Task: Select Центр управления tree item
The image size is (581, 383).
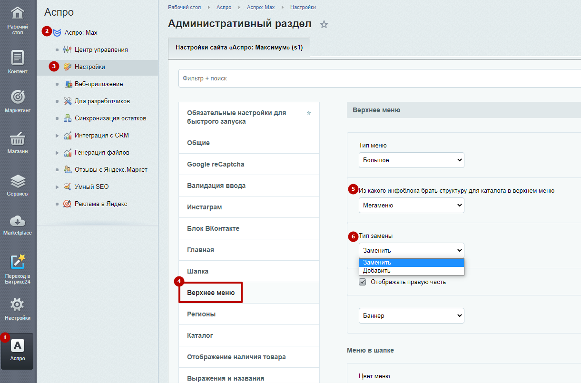Action: [x=101, y=49]
